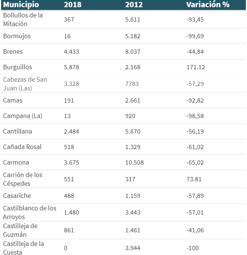Click Burguillos variation value 171.12
The image size is (247, 255).
coord(196,67)
